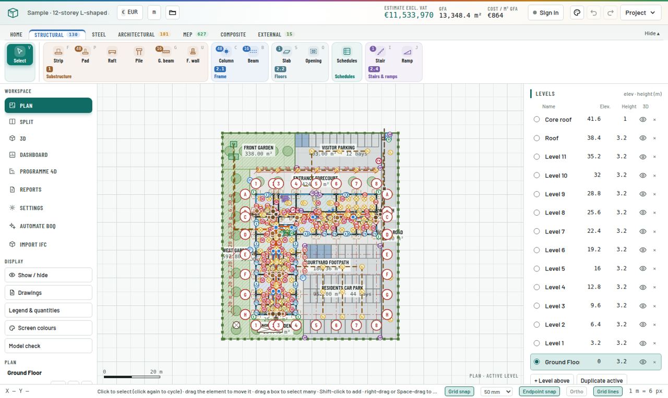The height and width of the screenshot is (398, 668).
Task: Select the F. wall tool
Action: click(x=193, y=55)
